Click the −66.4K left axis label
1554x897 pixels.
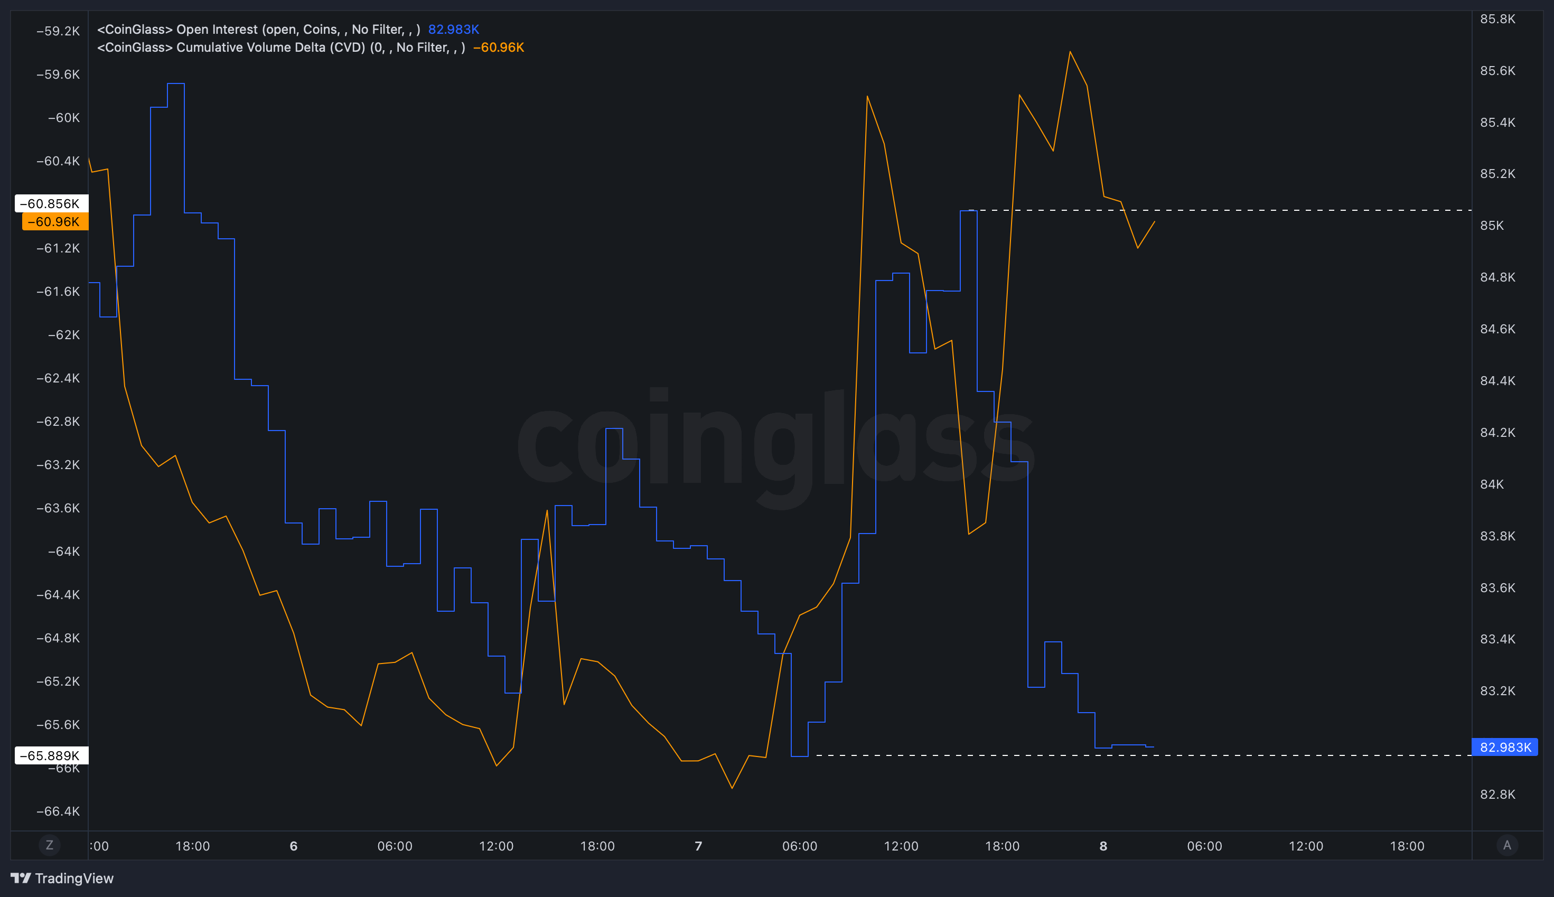58,811
